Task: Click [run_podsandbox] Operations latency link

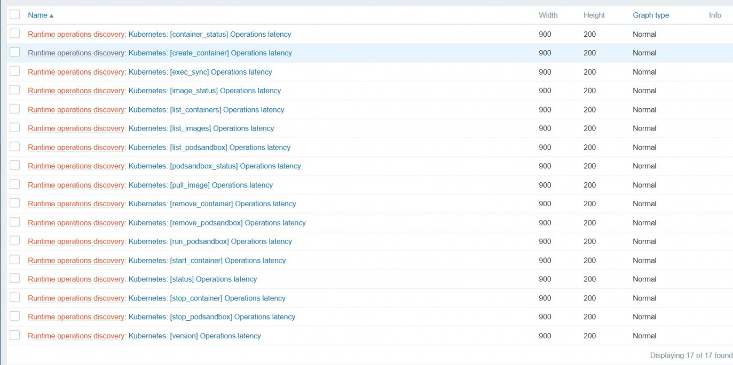Action: point(210,241)
